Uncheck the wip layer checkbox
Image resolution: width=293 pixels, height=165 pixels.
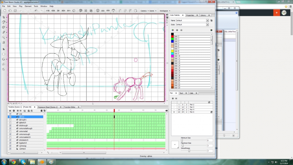(10, 114)
